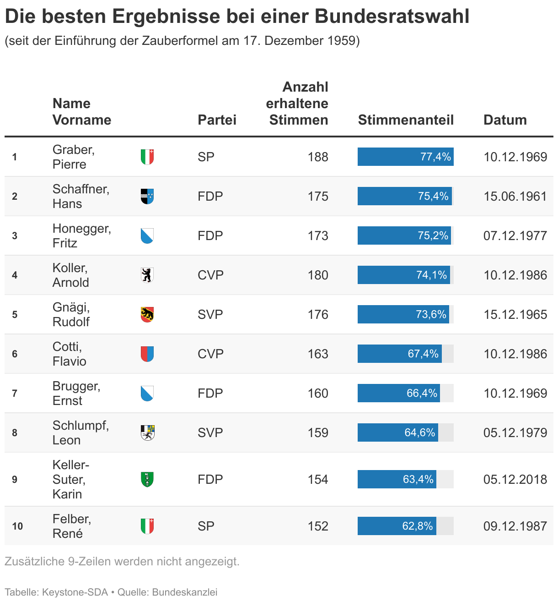This screenshot has width=558, height=602.
Task: Click the 'Zusätzliche 9-Zeilen werden nicht angezeigt' note
Action: click(x=122, y=561)
